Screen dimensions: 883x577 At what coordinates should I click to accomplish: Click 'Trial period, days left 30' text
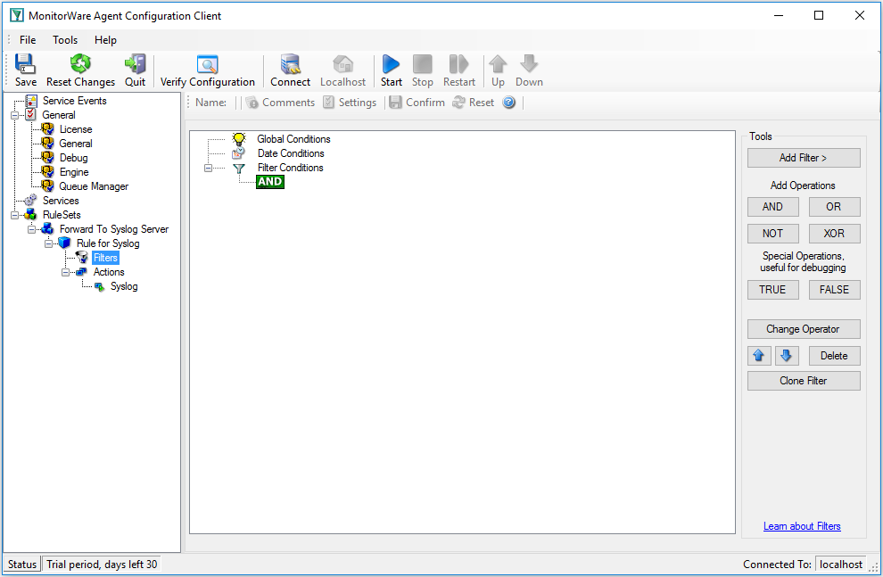pos(102,565)
